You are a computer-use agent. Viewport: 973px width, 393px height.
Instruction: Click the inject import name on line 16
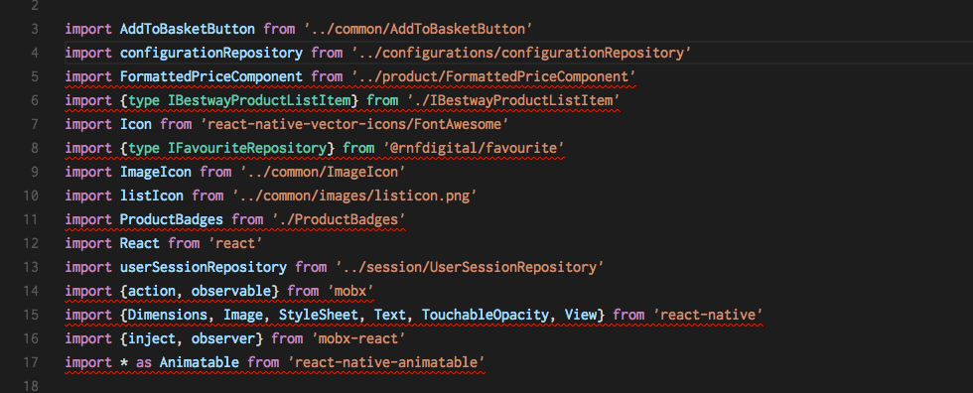click(x=151, y=338)
